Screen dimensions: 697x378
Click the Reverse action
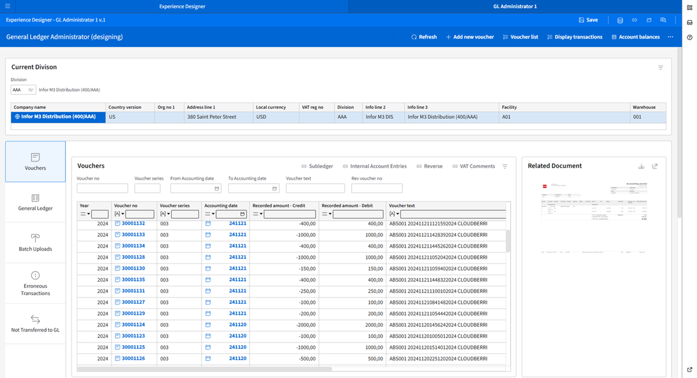pyautogui.click(x=430, y=166)
